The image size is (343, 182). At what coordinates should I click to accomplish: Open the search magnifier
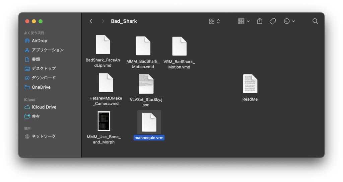315,21
